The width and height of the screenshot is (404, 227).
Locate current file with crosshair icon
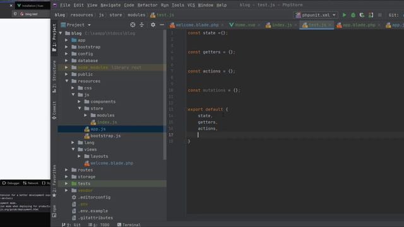point(133,25)
